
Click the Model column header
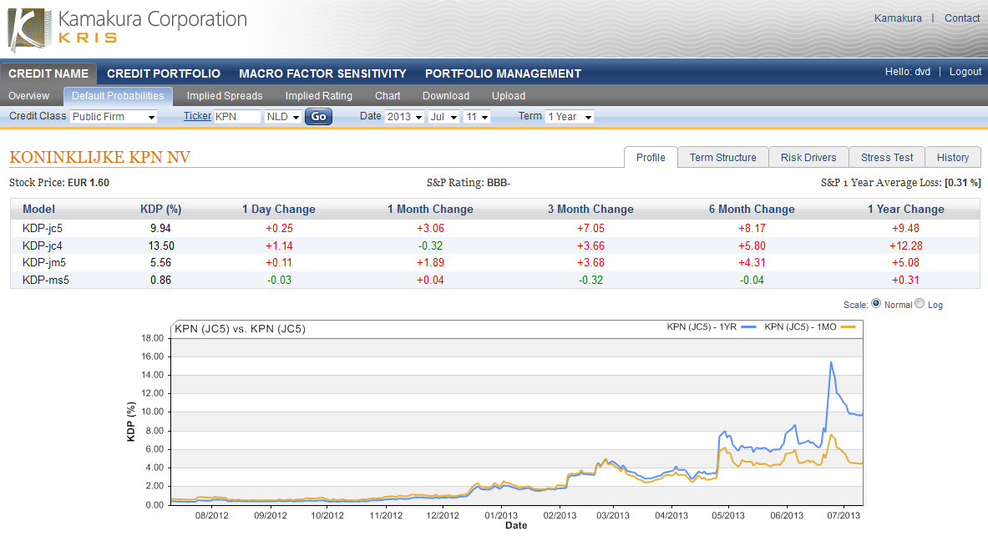pos(38,209)
